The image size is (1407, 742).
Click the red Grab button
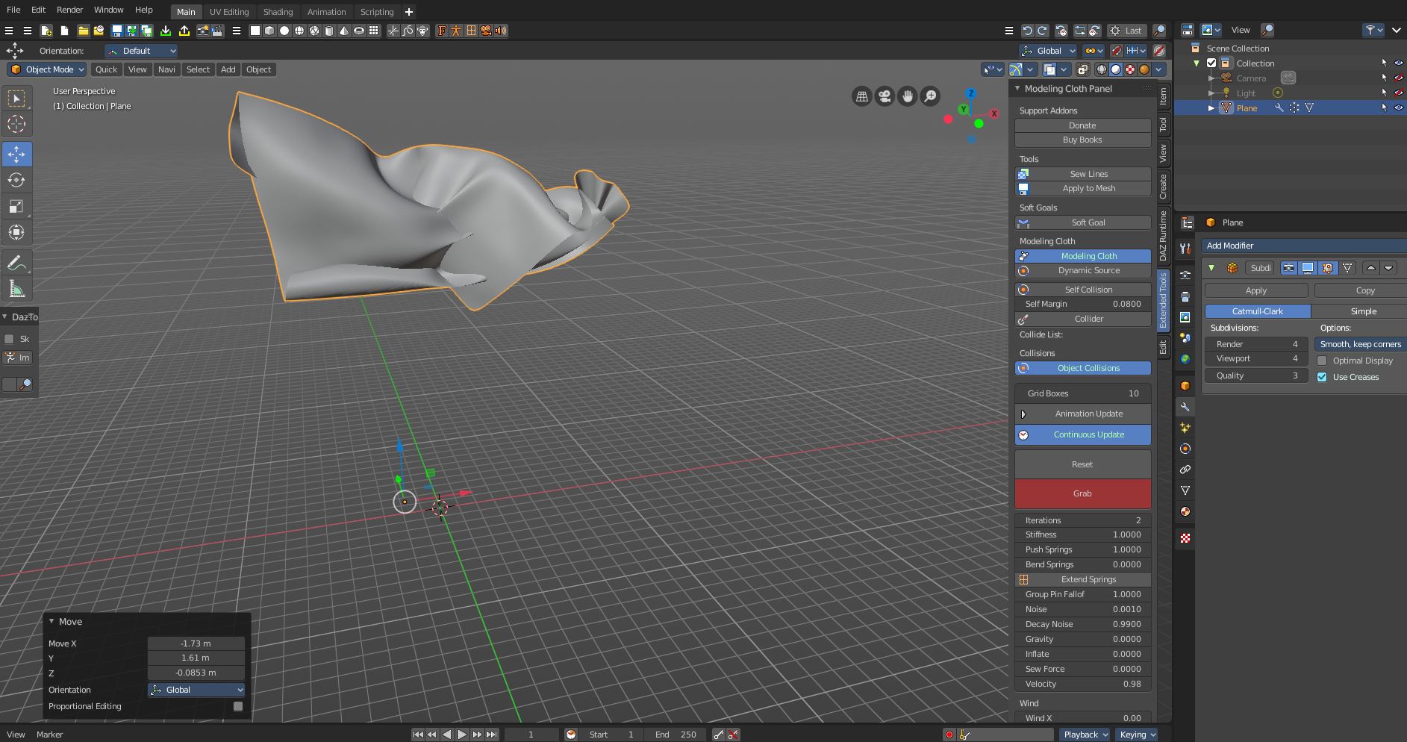point(1082,493)
